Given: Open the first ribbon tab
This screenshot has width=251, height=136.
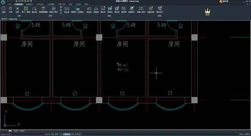Looking at the screenshot, I should point(10,4).
